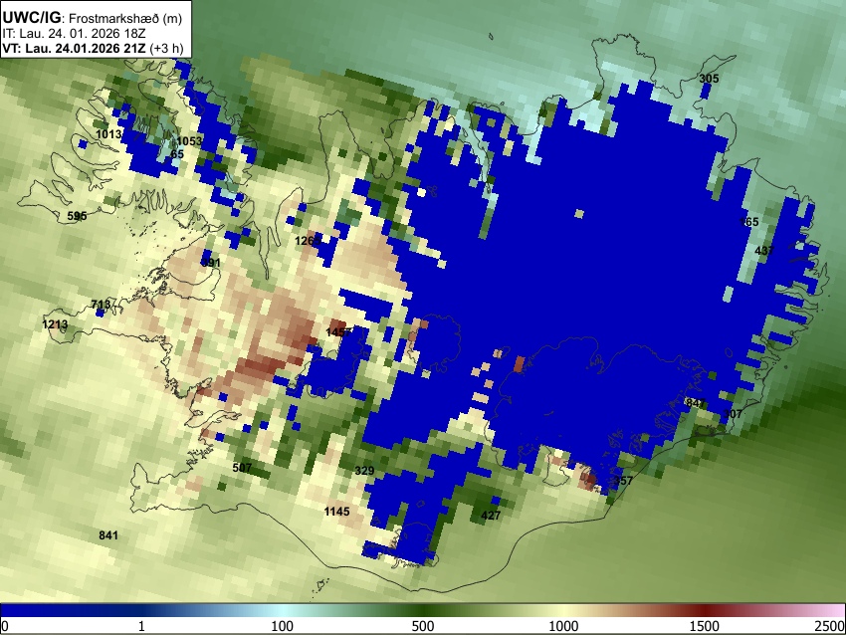Image resolution: width=846 pixels, height=635 pixels.
Task: Click the color scale label '1'
Action: (141, 626)
